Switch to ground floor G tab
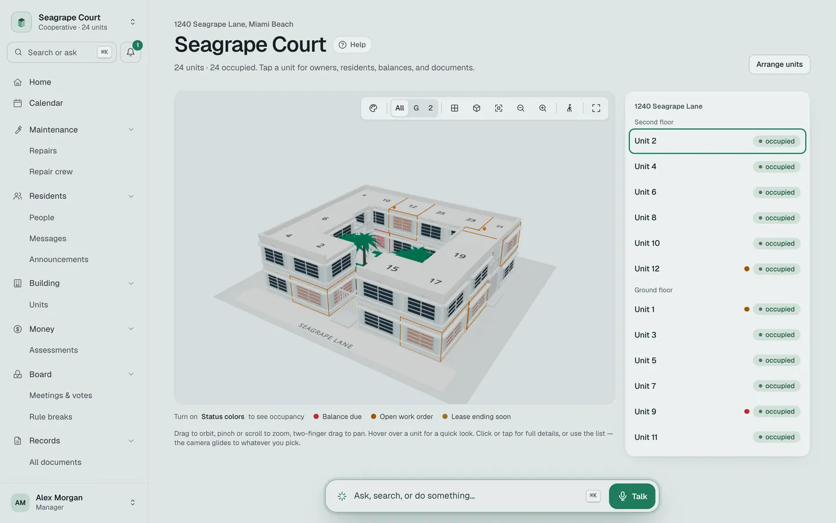The image size is (836, 523). (x=416, y=108)
